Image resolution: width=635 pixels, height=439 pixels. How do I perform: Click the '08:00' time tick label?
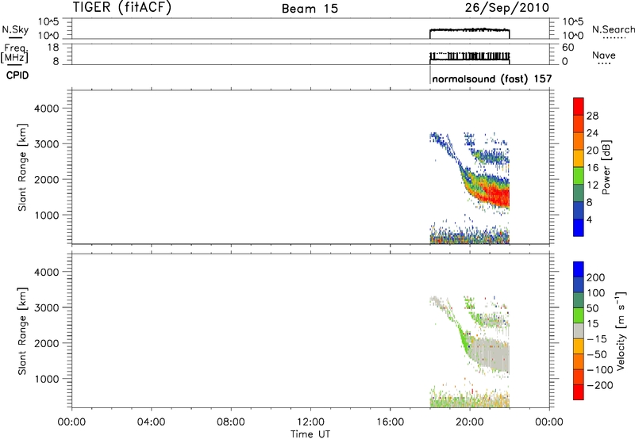pyautogui.click(x=231, y=422)
